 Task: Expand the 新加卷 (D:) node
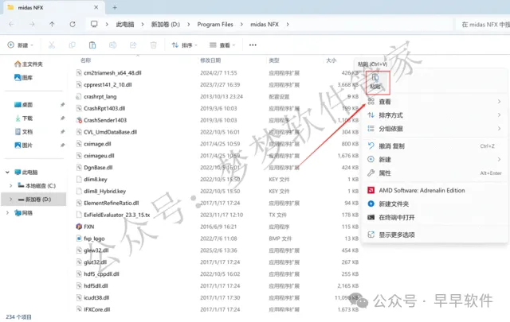10,200
